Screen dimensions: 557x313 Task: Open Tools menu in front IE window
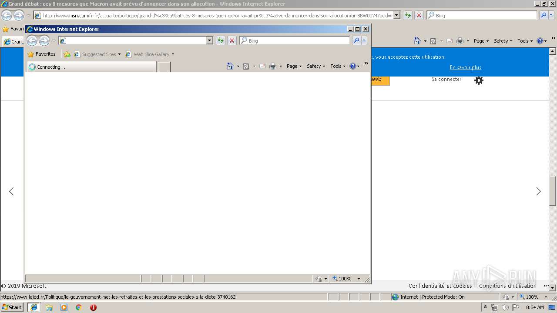point(338,66)
